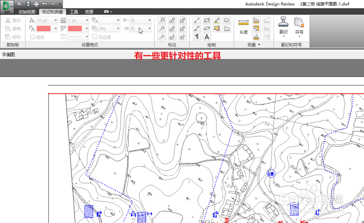The width and height of the screenshot is (364, 223).
Task: Select the Rectangle cloud tool
Action: pyautogui.click(x=227, y=20)
